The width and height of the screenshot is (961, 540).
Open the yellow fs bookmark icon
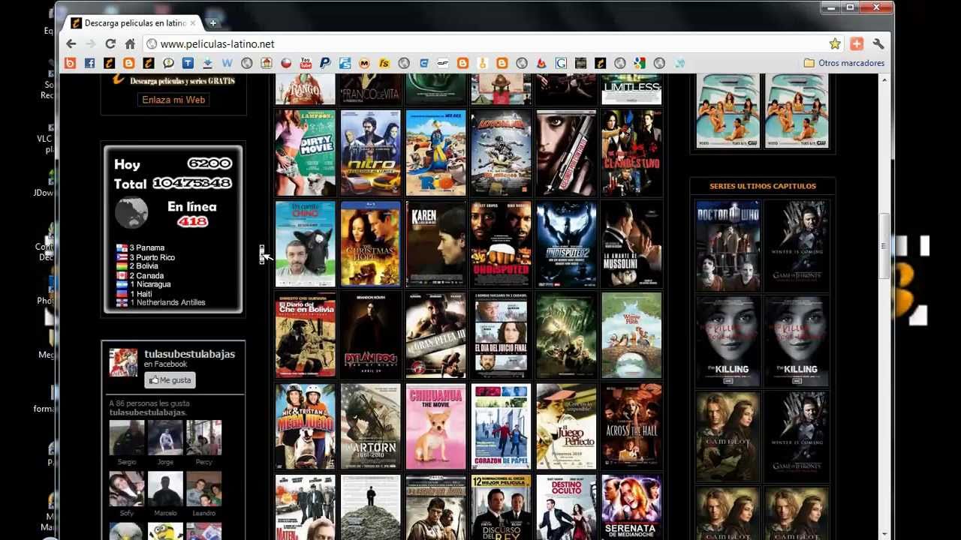[x=384, y=63]
